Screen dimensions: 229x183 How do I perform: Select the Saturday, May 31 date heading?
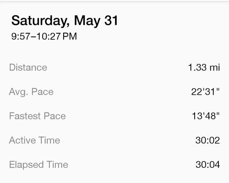point(65,21)
